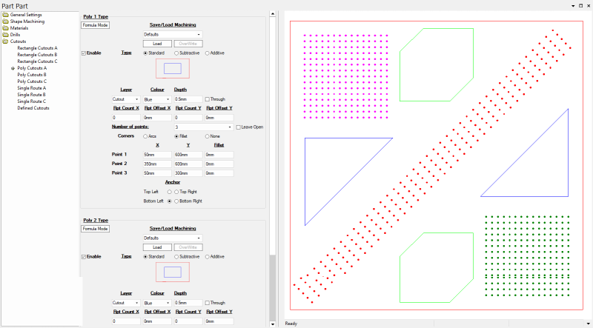This screenshot has height=328, width=593.
Task: Open the Poly 1 Layer Cutout dropdown
Action: click(125, 99)
